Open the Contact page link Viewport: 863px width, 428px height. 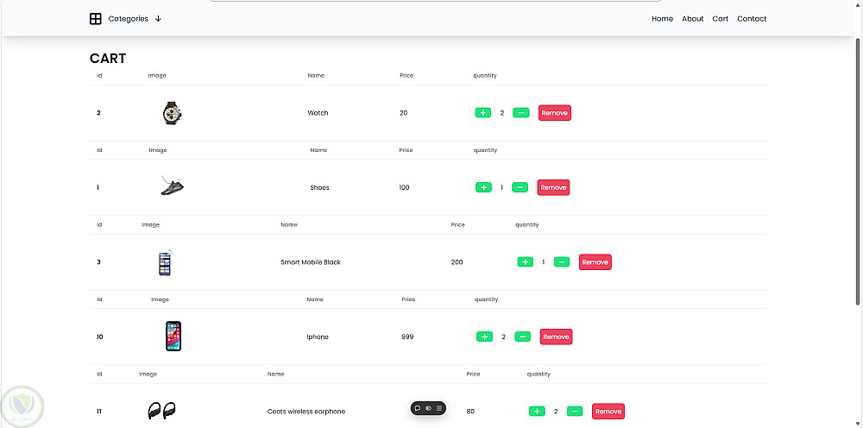pyautogui.click(x=752, y=19)
